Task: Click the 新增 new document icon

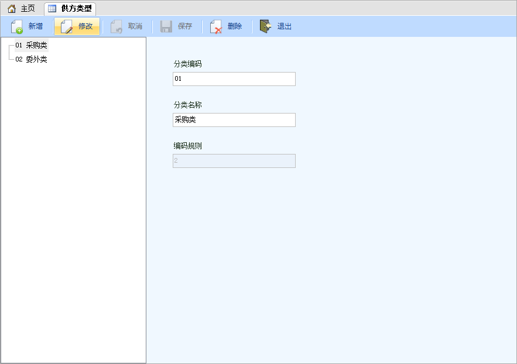Action: pos(16,26)
